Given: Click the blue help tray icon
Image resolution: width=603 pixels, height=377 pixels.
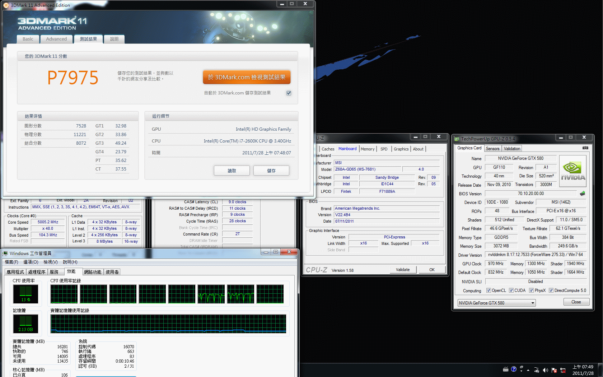Looking at the screenshot, I should 514,369.
